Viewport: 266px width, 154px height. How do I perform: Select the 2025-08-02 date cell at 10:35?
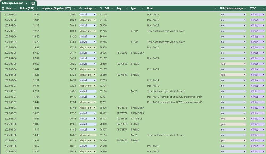coord(11,15)
